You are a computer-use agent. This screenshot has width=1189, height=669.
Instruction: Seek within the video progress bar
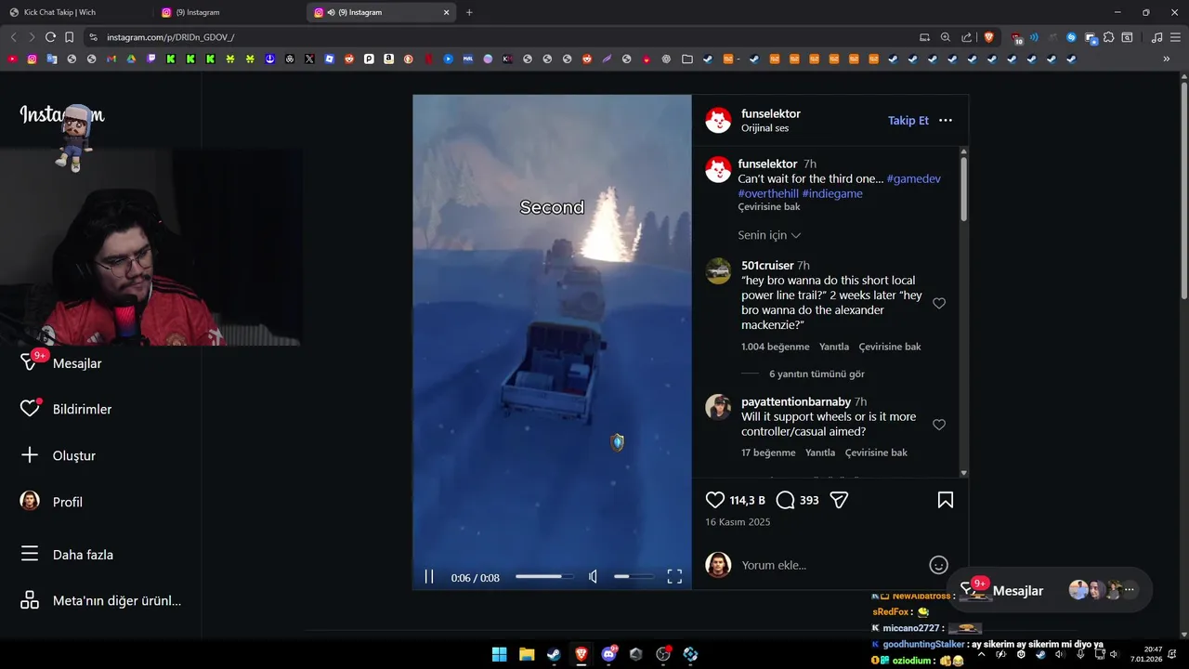(x=544, y=577)
